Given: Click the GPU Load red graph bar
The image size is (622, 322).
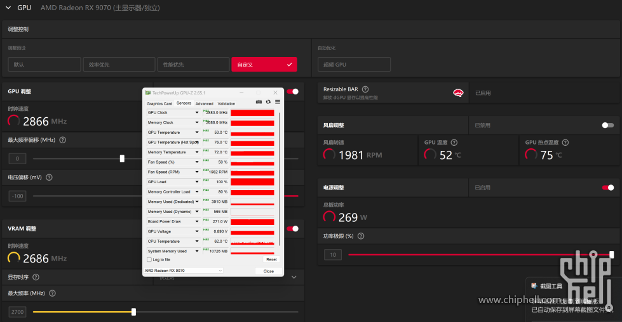Looking at the screenshot, I should pyautogui.click(x=252, y=182).
